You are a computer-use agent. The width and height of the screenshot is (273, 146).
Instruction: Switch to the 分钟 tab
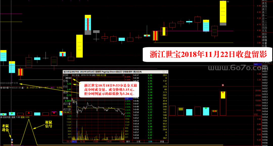click(150, 141)
